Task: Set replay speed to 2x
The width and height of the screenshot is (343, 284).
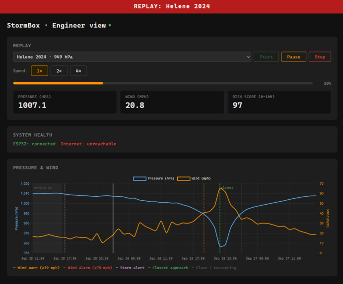Action: (x=59, y=71)
